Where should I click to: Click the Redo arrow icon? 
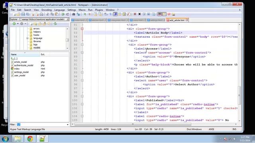point(67,14)
